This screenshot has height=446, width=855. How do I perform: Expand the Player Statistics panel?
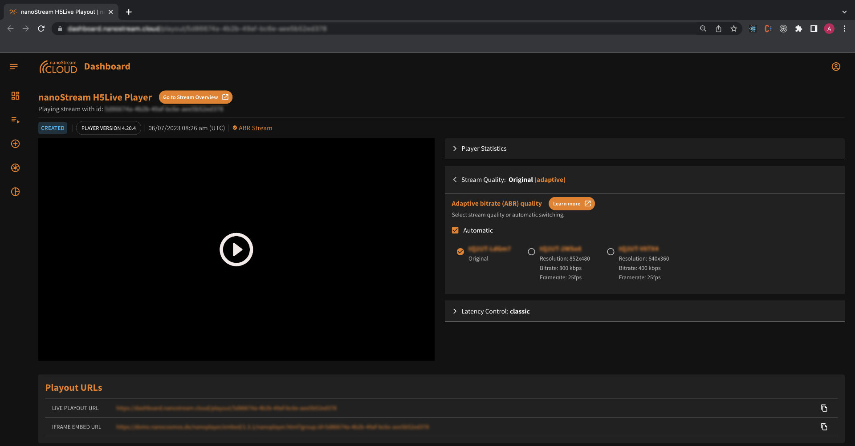tap(644, 149)
